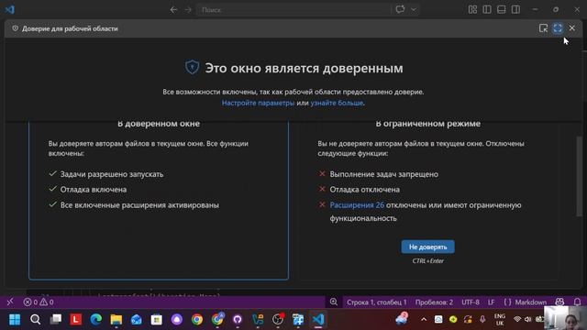Open the Wi-Fi network tray icon
Image resolution: width=587 pixels, height=330 pixels.
pyautogui.click(x=517, y=320)
